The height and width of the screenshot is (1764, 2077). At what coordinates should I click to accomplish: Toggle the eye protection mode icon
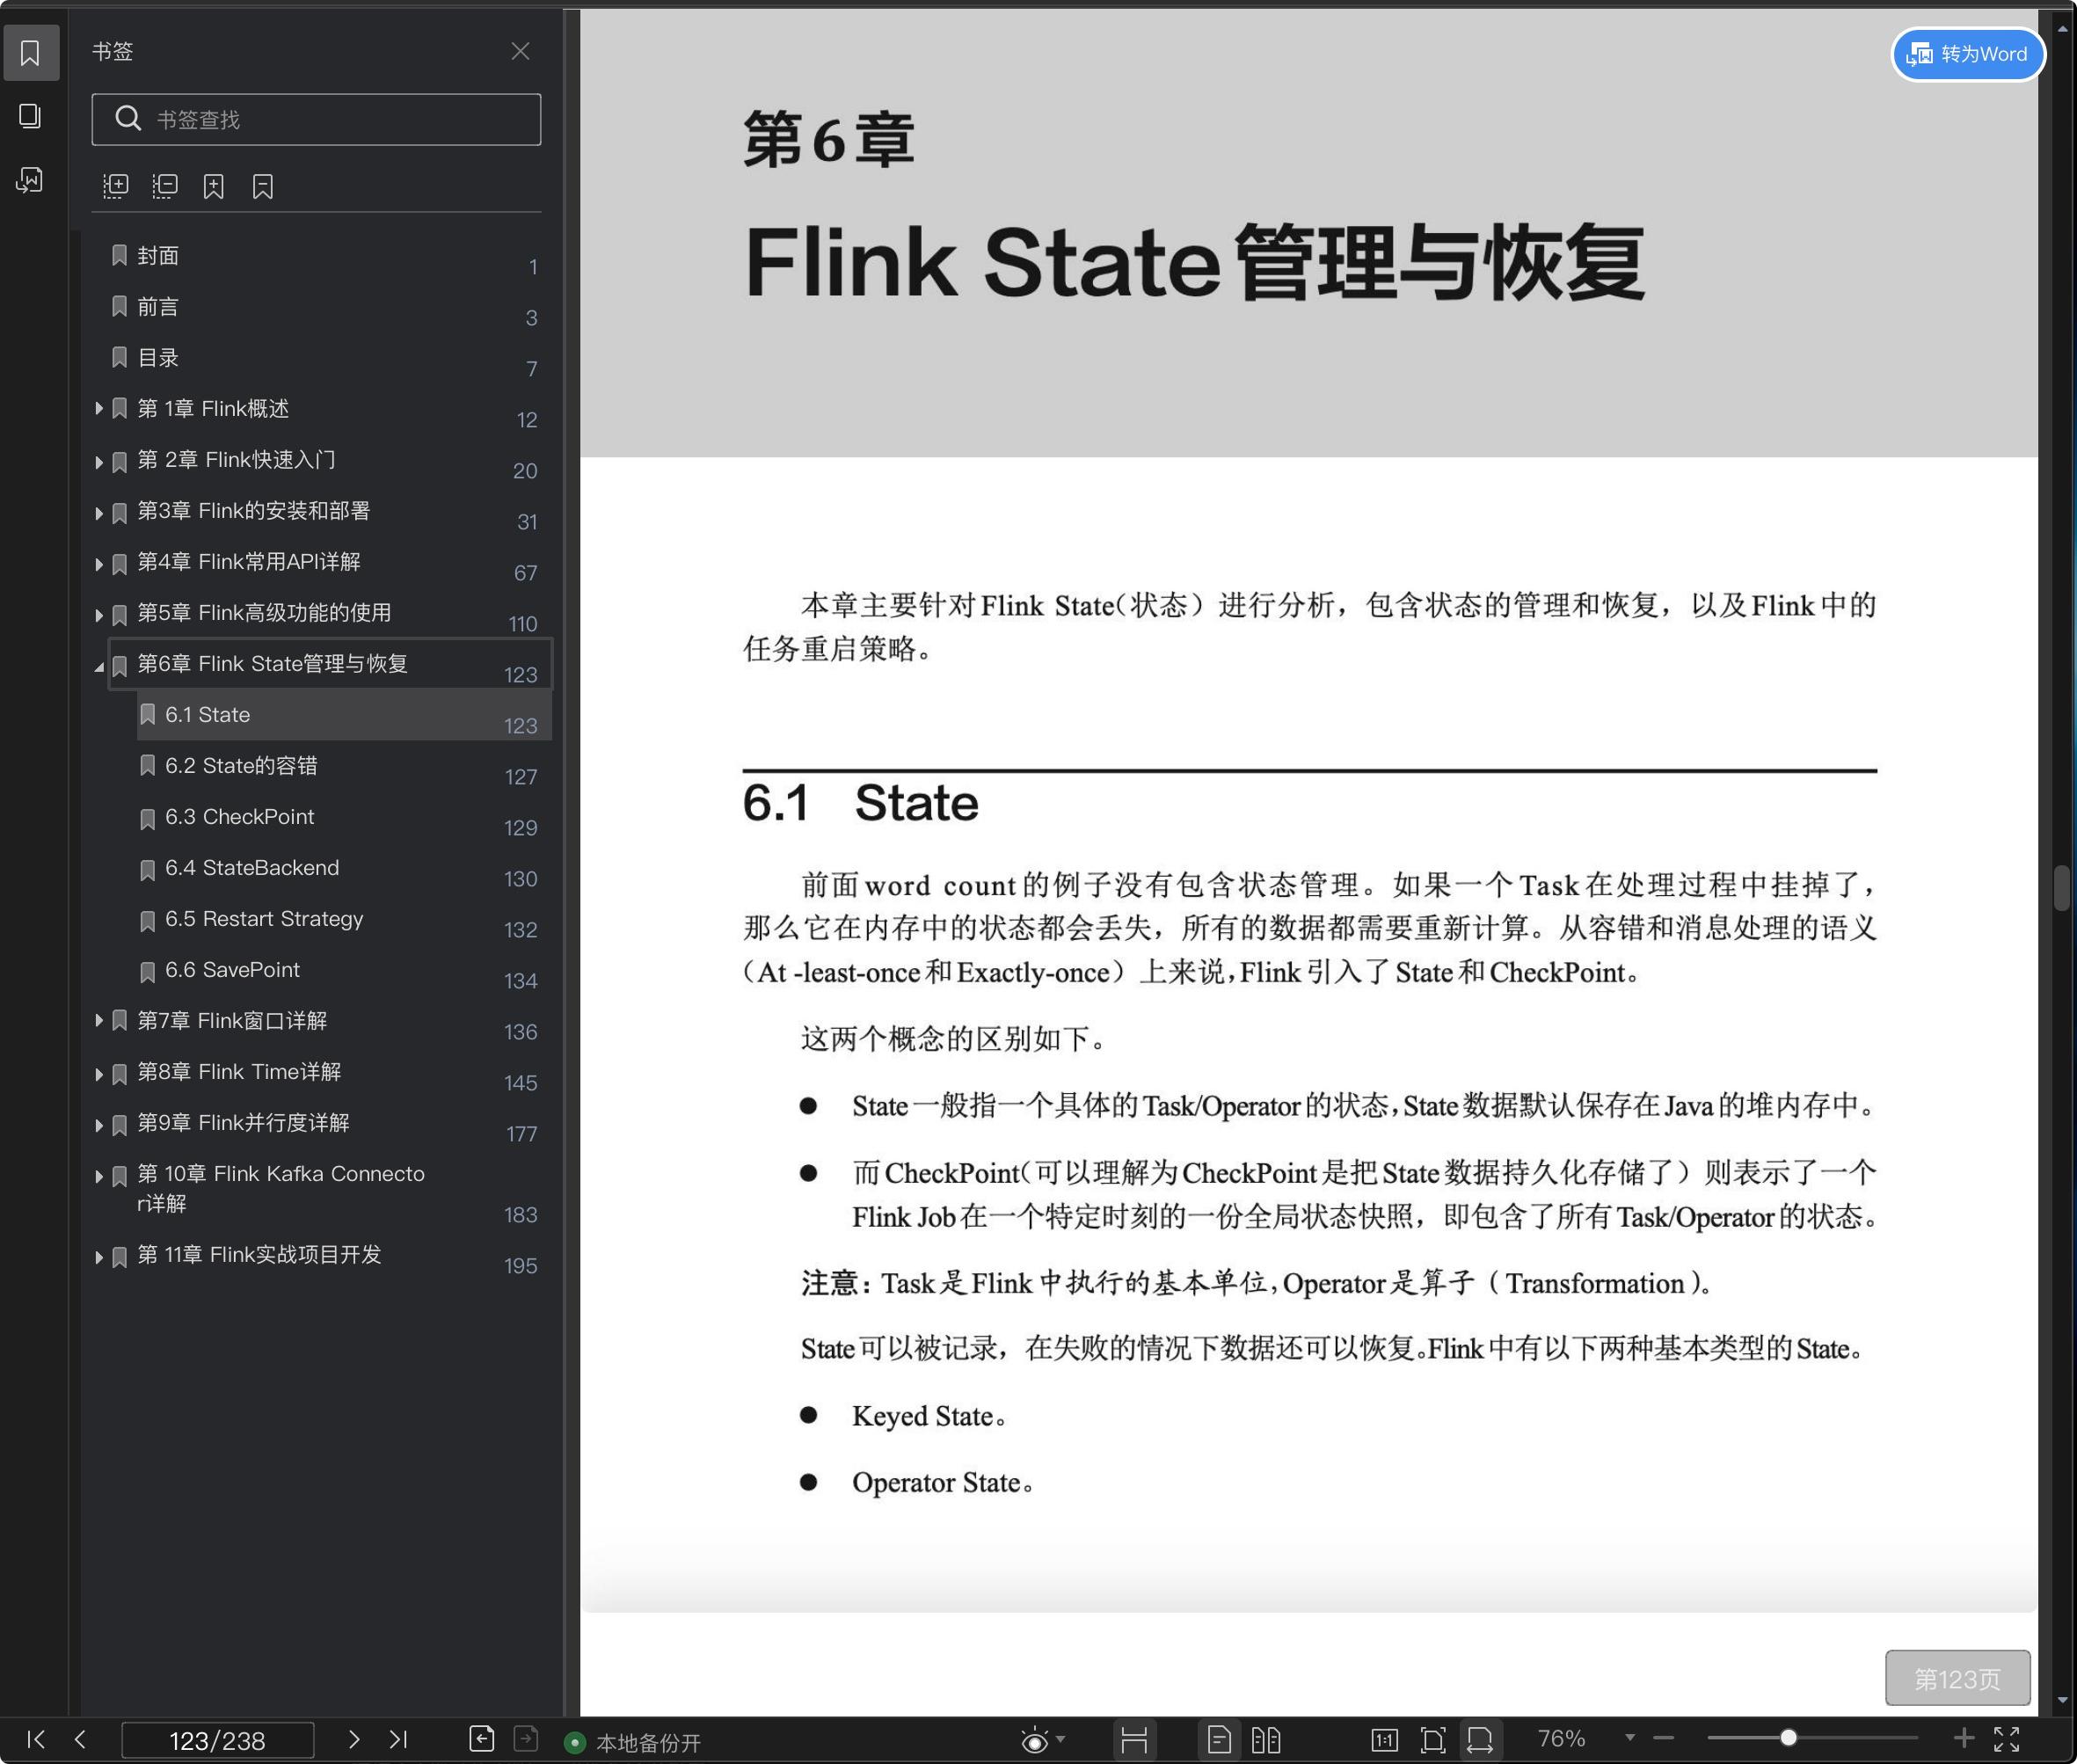[1035, 1741]
